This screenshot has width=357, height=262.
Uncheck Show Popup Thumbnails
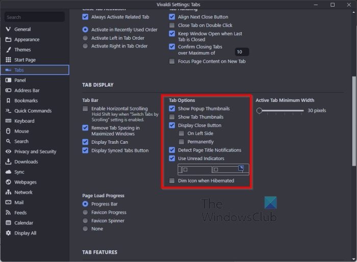click(172, 109)
